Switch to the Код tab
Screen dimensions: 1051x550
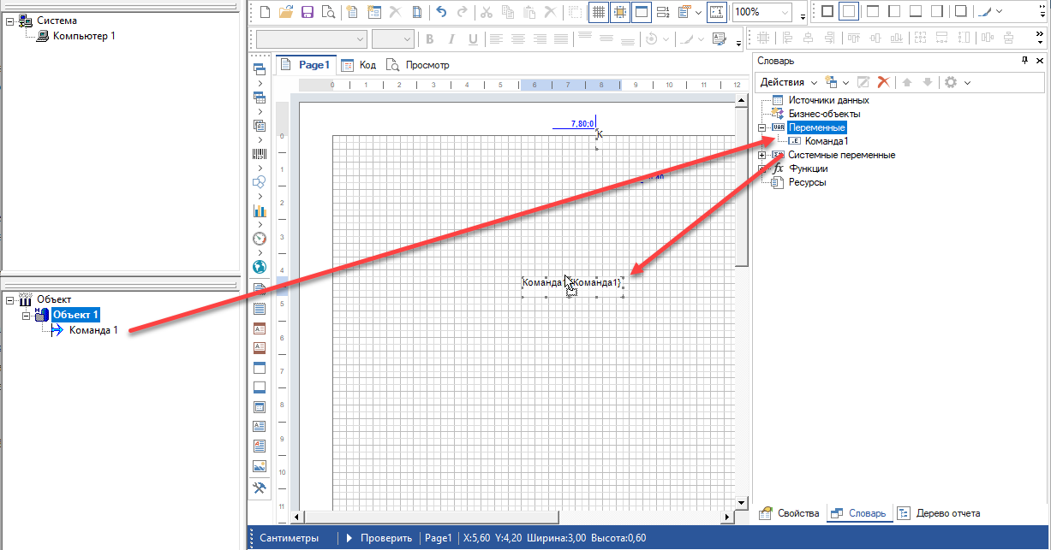tap(358, 65)
